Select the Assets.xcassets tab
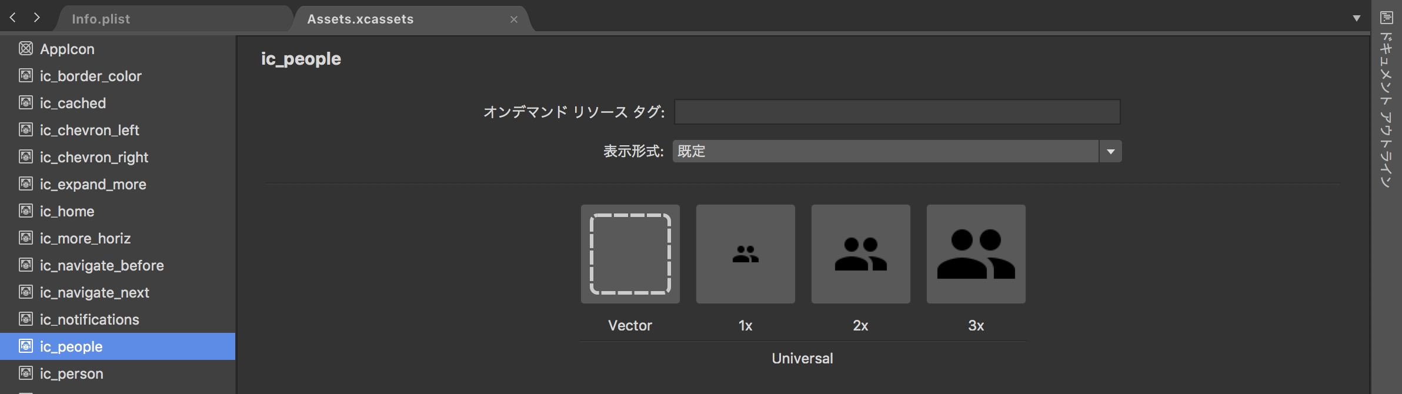This screenshot has height=394, width=1402. [360, 19]
